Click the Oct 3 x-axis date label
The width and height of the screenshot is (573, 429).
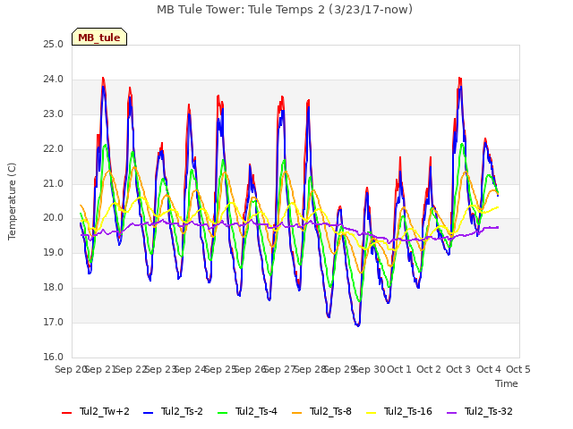(458, 369)
